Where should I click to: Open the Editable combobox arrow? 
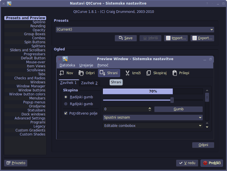point(200,125)
